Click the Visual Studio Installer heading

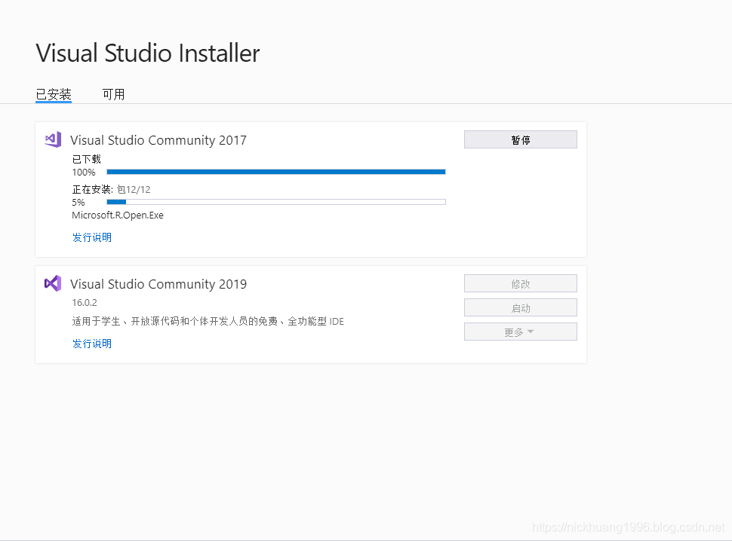click(147, 53)
